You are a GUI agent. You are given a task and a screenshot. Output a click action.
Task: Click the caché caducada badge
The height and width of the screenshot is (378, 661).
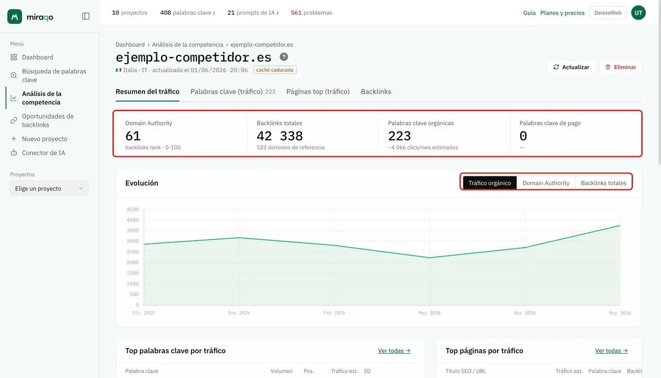[274, 70]
